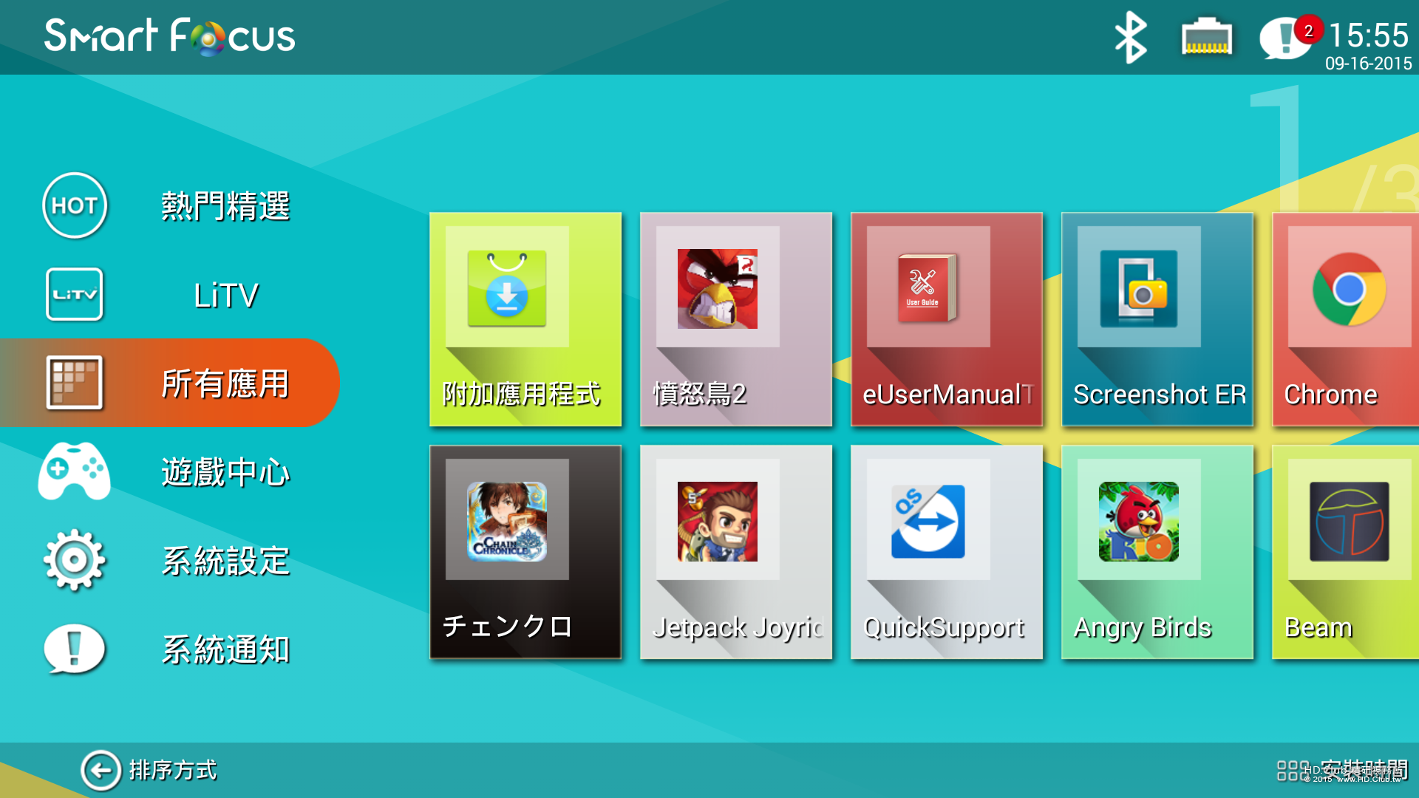Open Chrome browser tile
Viewport: 1419px width, 798px height.
coord(1347,319)
